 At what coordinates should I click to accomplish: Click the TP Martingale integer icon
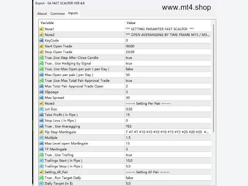(41, 149)
